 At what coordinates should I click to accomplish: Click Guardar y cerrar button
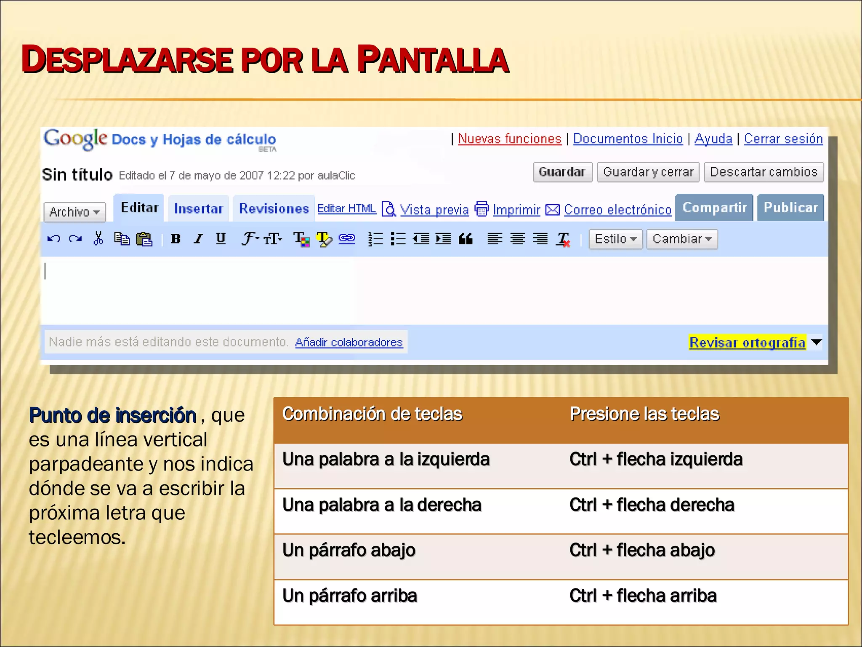pyautogui.click(x=648, y=172)
